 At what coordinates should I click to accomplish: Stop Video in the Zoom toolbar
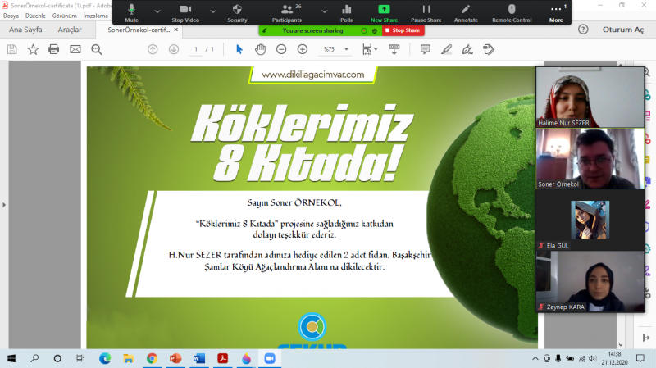(184, 11)
